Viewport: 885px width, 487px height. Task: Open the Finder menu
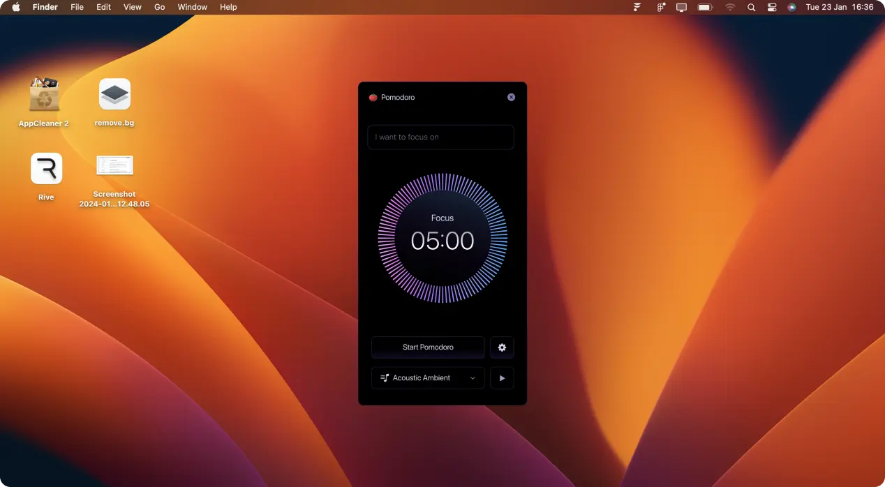(45, 7)
